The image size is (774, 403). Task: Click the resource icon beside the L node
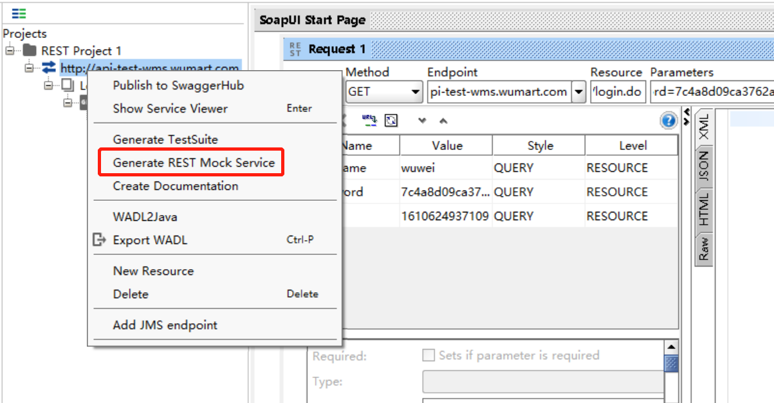coord(68,85)
